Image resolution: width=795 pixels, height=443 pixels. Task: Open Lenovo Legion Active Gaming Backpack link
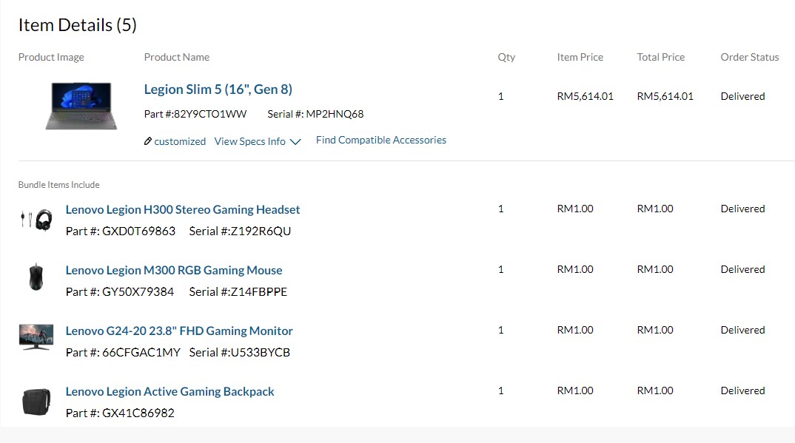click(x=170, y=391)
